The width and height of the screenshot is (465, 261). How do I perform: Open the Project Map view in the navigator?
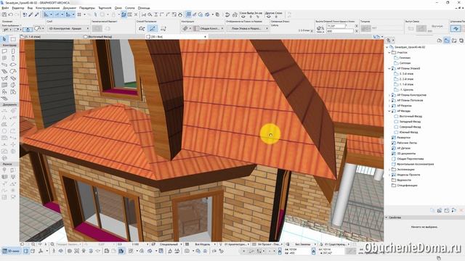click(440, 41)
